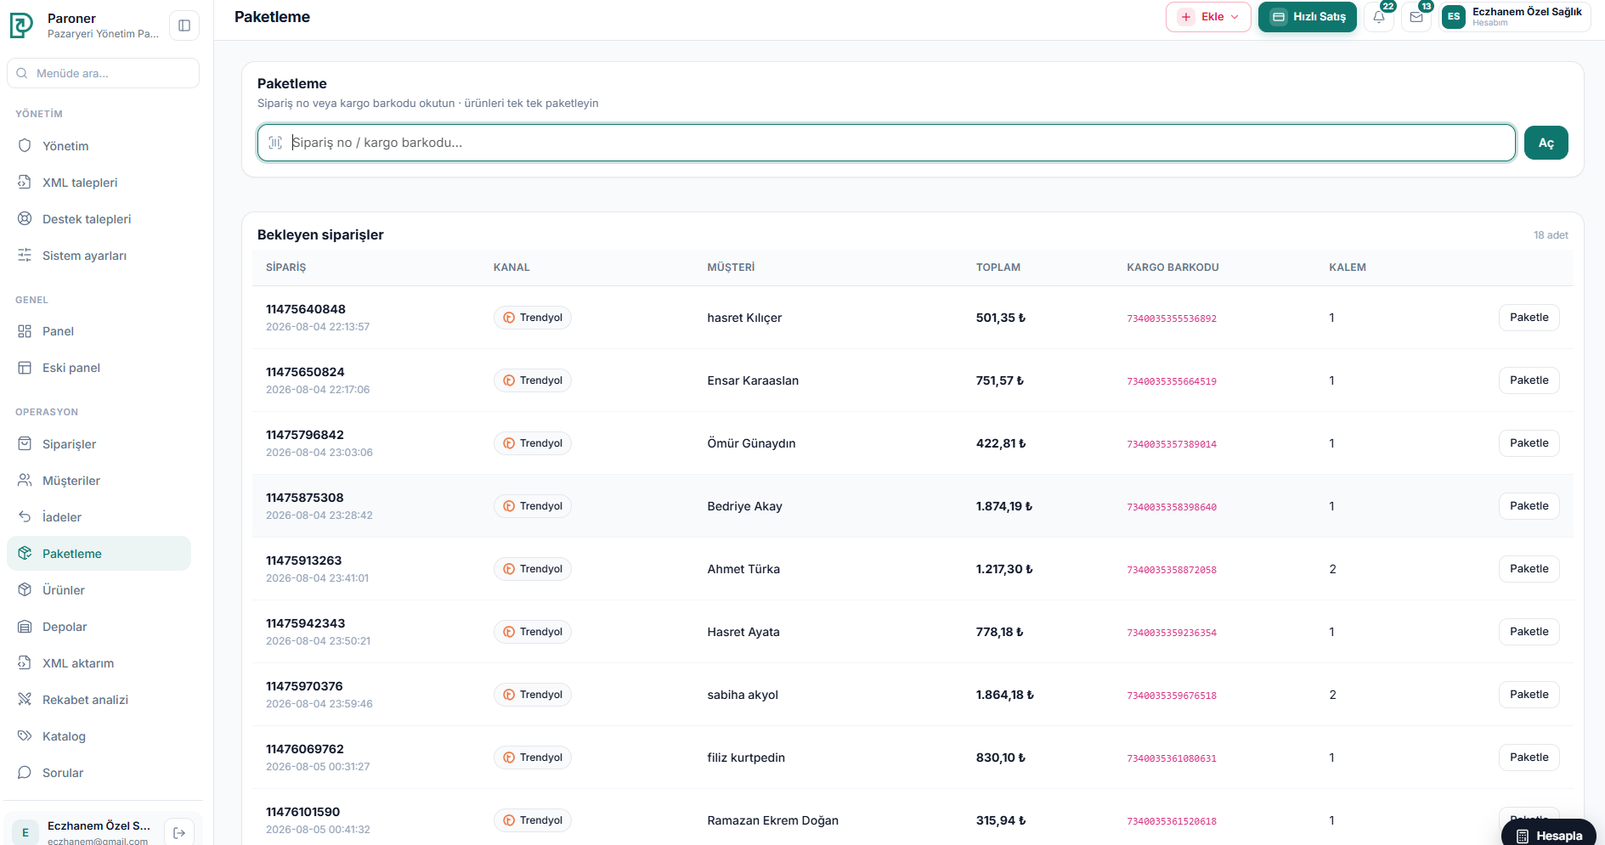Click the Hızlı Satış button
This screenshot has width=1605, height=845.
coord(1307,17)
